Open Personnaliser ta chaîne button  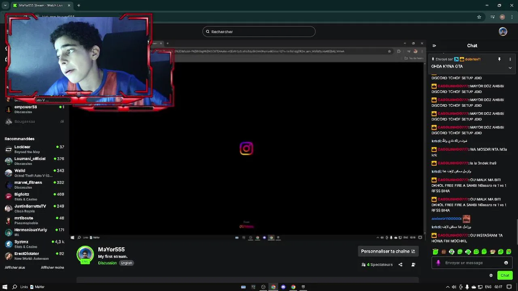(x=388, y=251)
